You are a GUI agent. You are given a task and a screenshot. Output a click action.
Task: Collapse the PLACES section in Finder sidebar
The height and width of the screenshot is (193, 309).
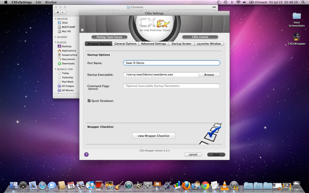tap(56, 42)
